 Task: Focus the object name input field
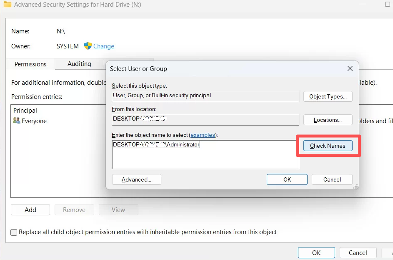tap(205, 154)
